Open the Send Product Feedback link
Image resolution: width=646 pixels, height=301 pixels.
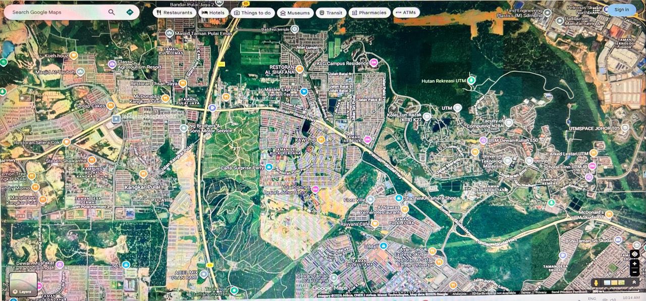[x=567, y=292]
